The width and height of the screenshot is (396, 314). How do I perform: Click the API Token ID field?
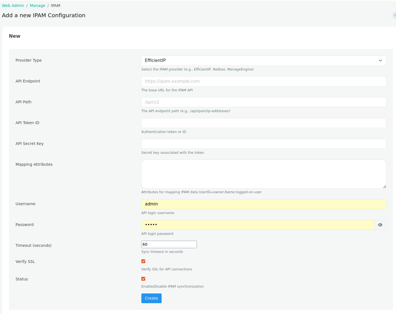[x=264, y=123]
